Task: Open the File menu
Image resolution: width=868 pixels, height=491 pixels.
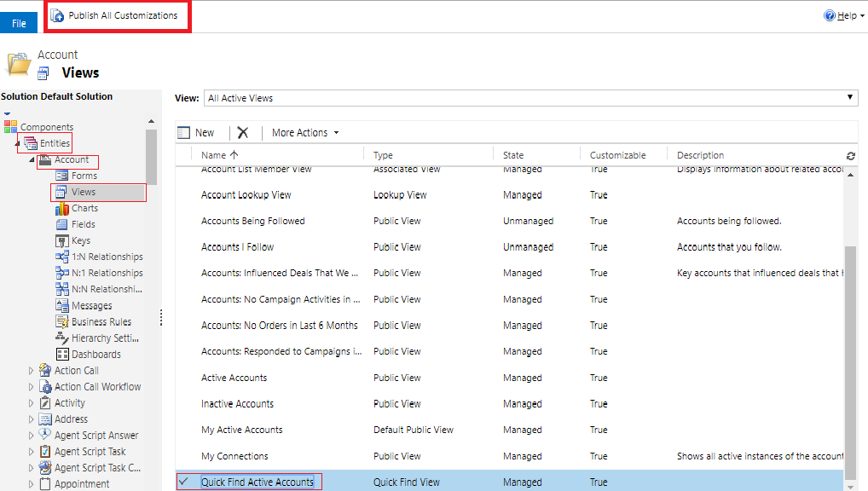Action: coord(19,23)
